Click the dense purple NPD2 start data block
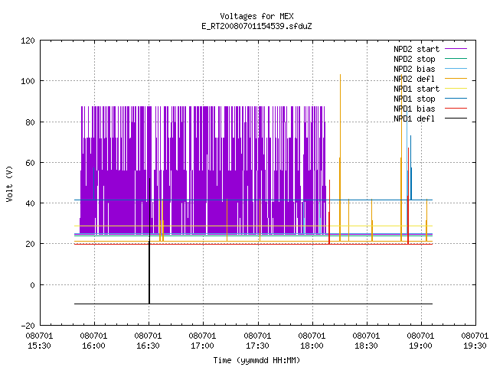 pos(203,170)
